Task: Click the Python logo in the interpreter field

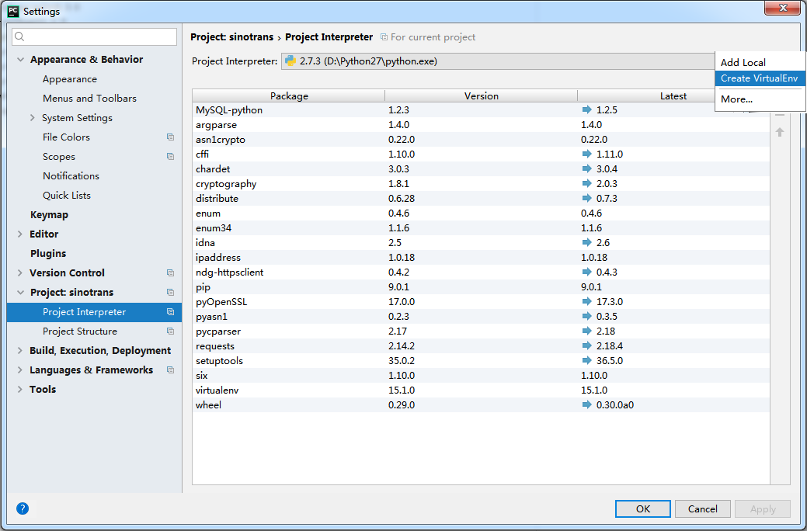Action: tap(290, 61)
